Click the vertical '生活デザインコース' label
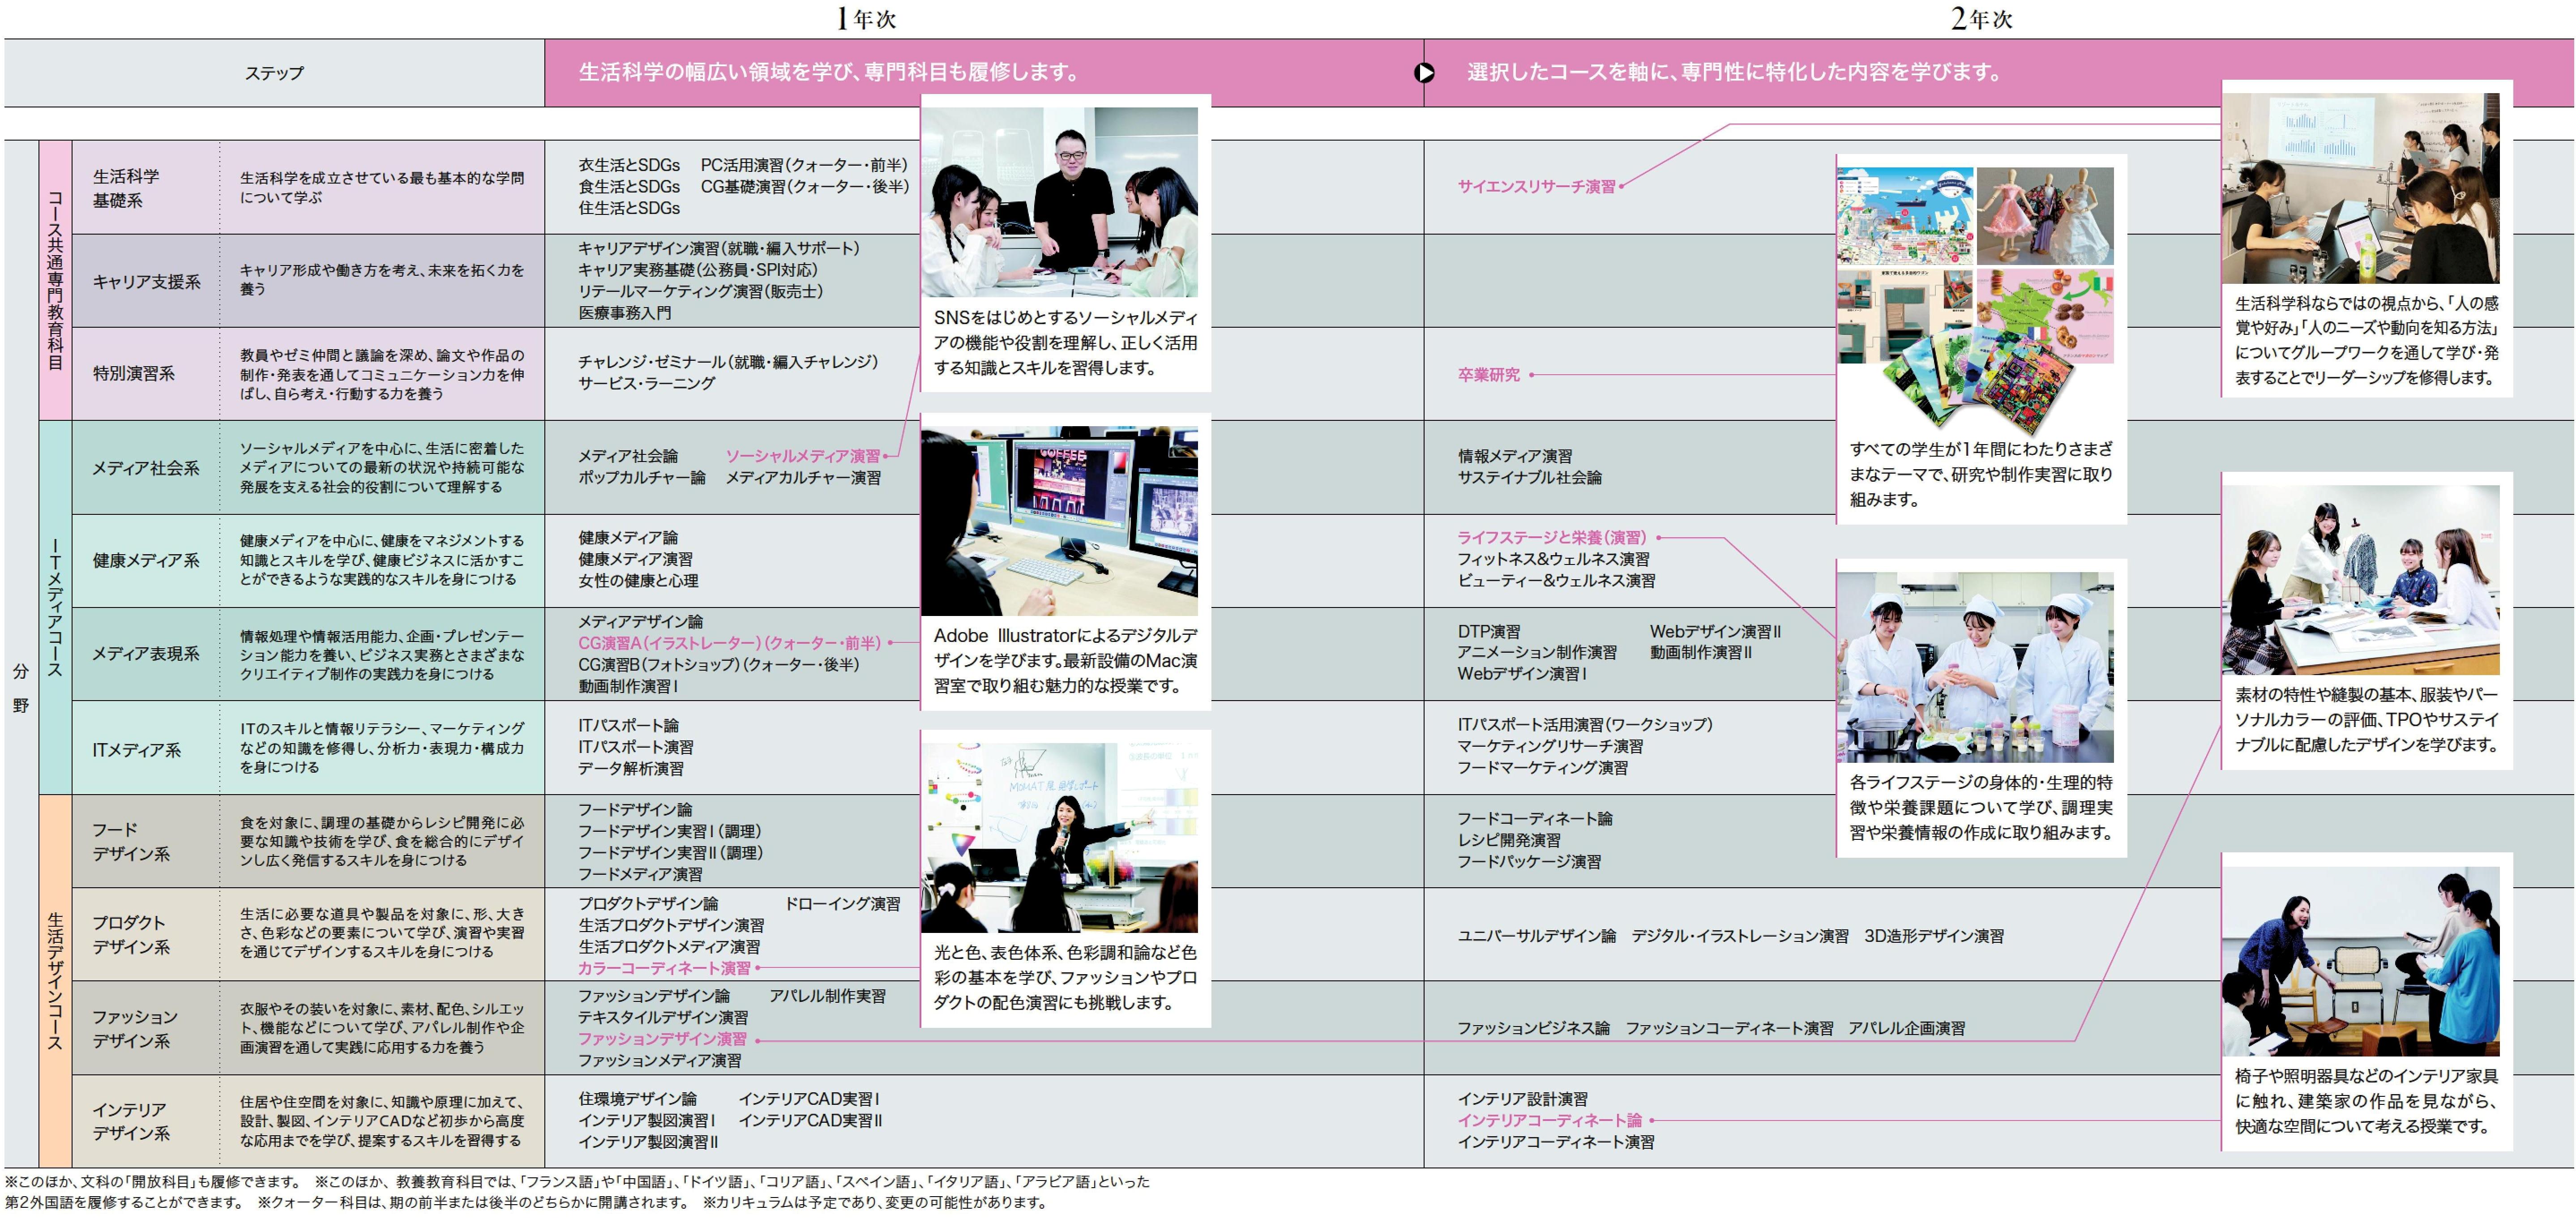The height and width of the screenshot is (1219, 2576). tap(55, 980)
